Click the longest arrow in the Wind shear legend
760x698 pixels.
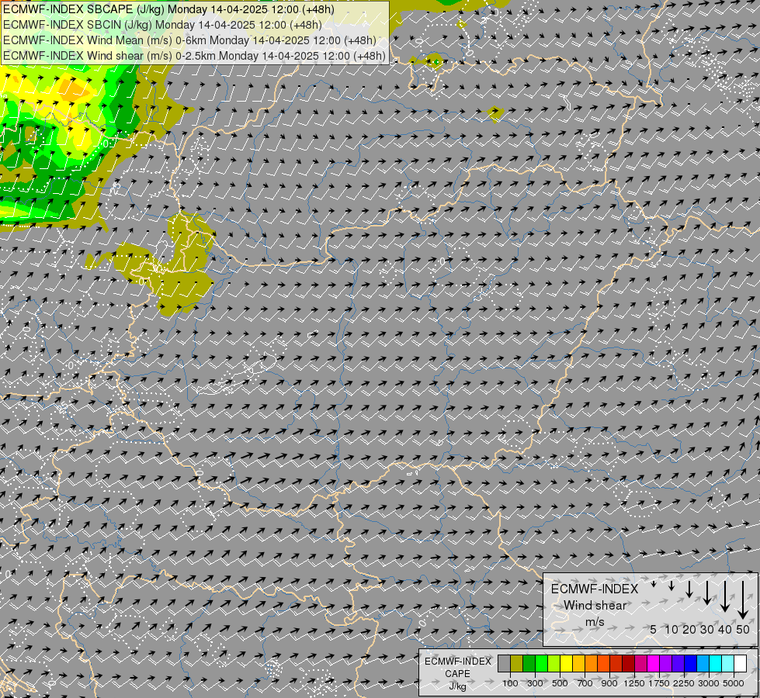click(x=743, y=600)
